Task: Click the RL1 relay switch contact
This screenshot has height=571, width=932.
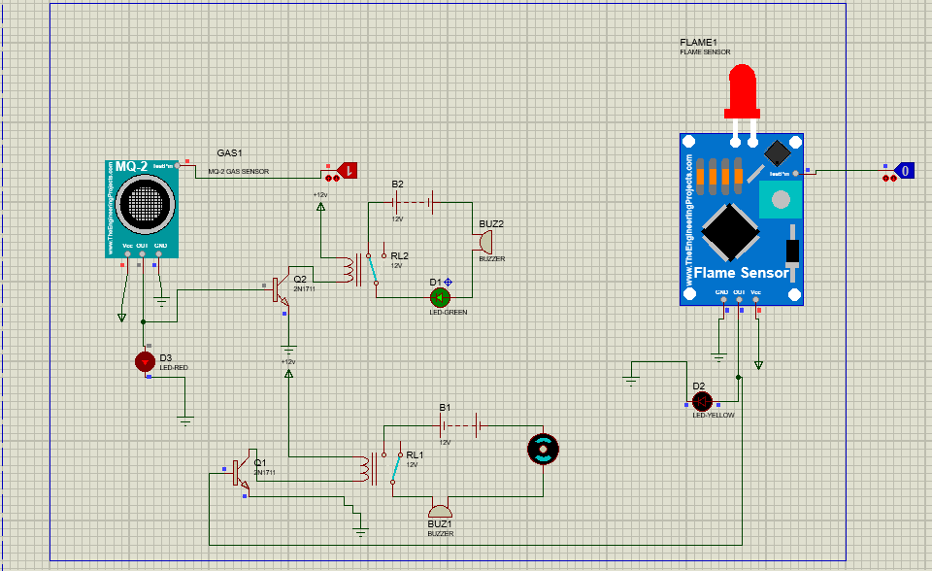Action: click(395, 468)
